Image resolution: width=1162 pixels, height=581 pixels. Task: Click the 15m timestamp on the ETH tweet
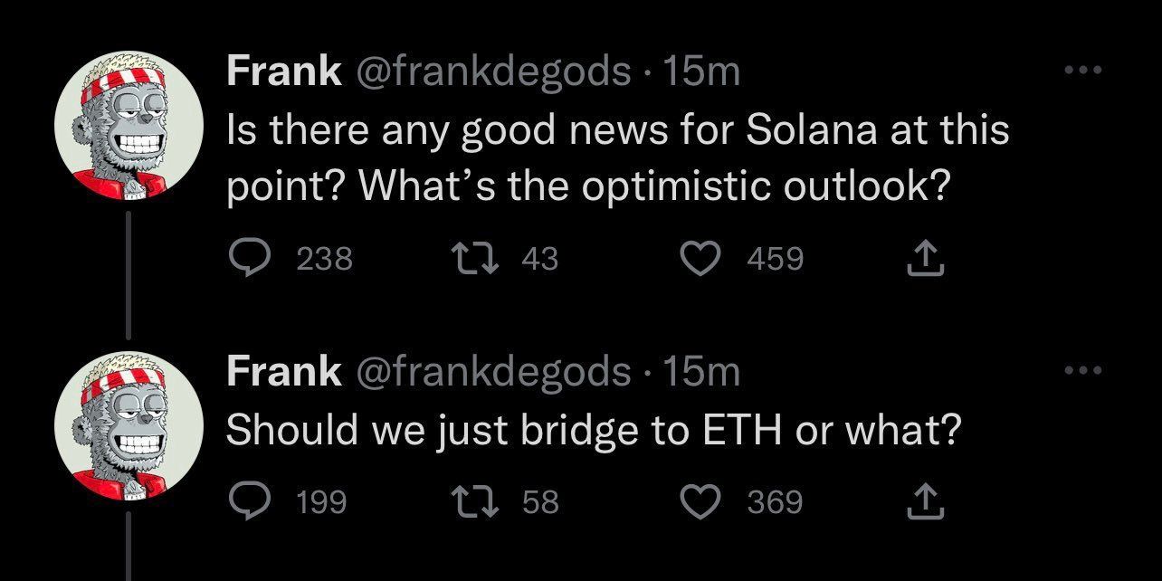point(701,370)
